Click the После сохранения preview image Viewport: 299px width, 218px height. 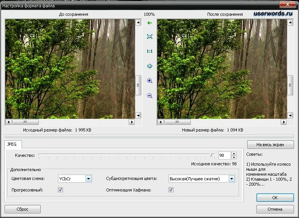tap(222, 69)
